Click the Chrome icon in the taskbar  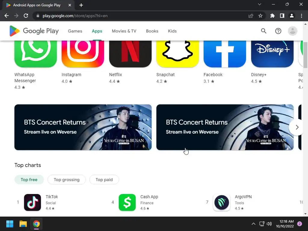tap(36, 224)
